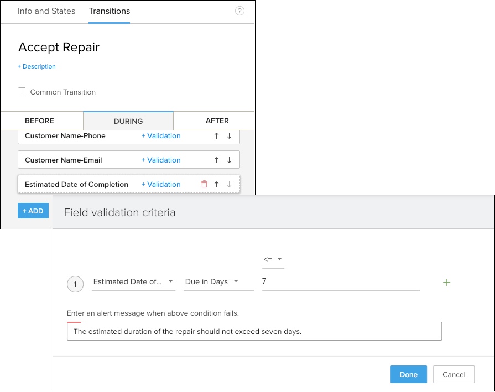Select the BEFORE tab

(x=40, y=121)
